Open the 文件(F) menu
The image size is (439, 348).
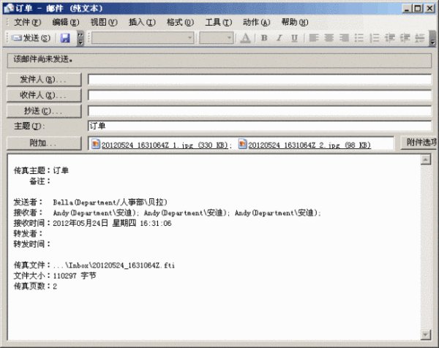(28, 22)
